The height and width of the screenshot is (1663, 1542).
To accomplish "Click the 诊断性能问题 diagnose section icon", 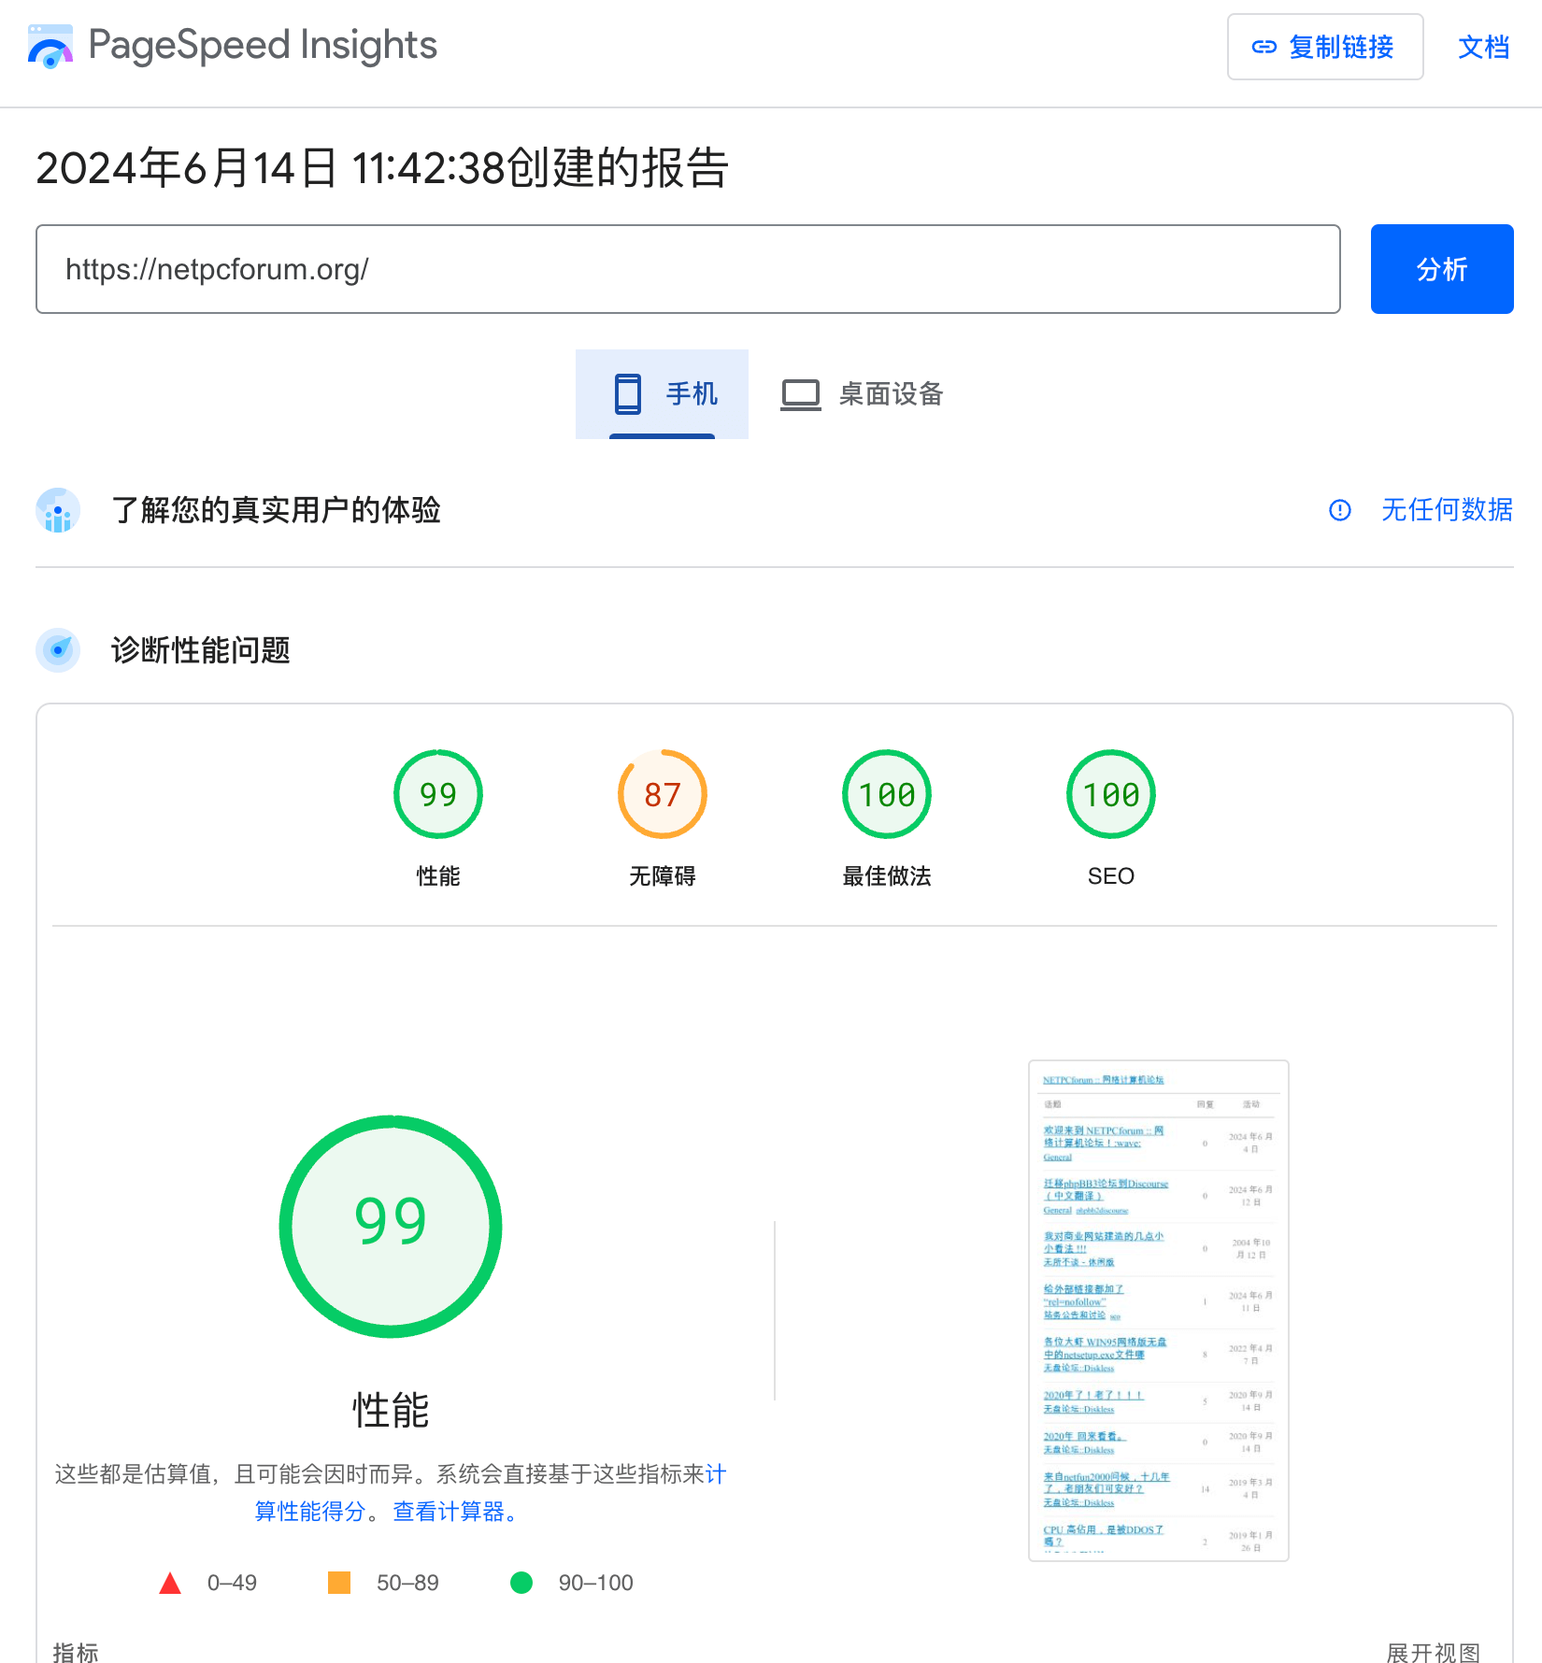I will click(x=58, y=649).
